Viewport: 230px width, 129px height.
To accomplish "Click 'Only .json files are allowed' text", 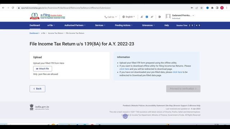I will point(46,74).
